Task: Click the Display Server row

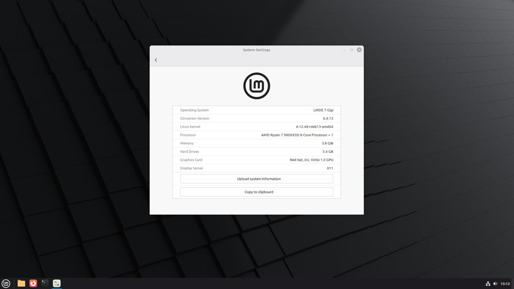Action: point(257,168)
